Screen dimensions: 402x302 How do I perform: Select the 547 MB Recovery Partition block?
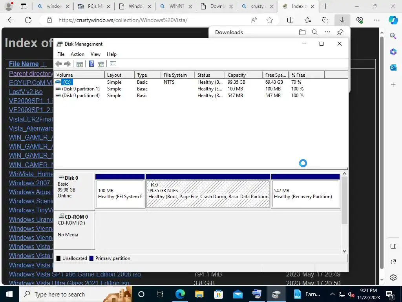tap(305, 192)
